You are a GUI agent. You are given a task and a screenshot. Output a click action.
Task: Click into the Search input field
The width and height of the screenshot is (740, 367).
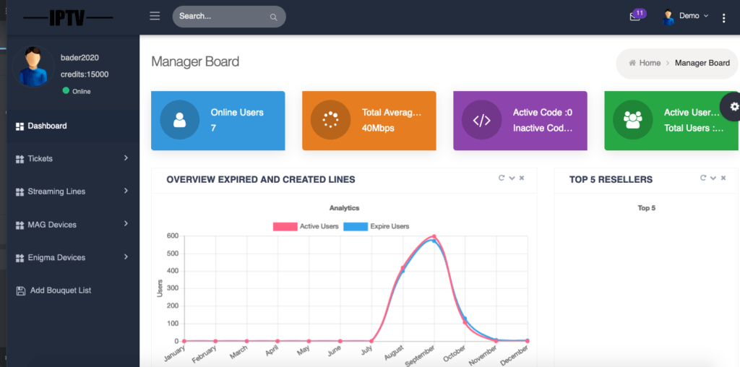220,16
